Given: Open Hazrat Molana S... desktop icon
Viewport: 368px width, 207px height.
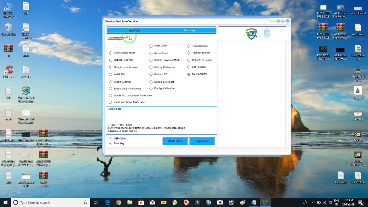Looking at the screenshot, I should pyautogui.click(x=358, y=158).
